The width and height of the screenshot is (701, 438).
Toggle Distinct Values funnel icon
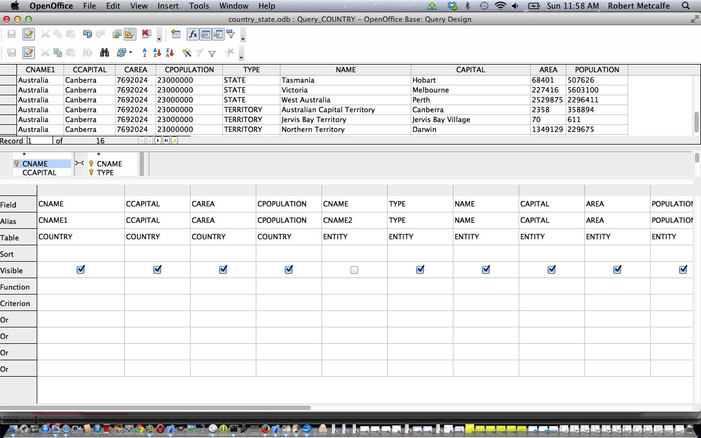pos(231,34)
